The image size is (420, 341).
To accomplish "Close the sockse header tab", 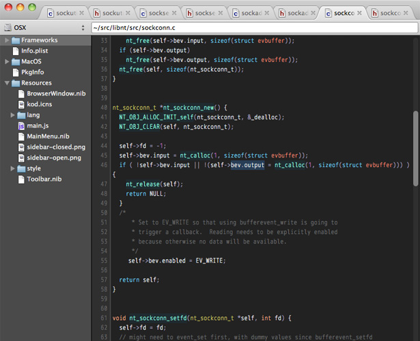I will point(221,13).
